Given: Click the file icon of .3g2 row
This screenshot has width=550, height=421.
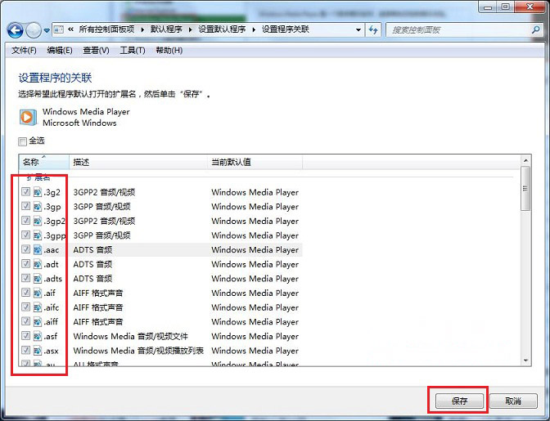Looking at the screenshot, I should [x=37, y=192].
